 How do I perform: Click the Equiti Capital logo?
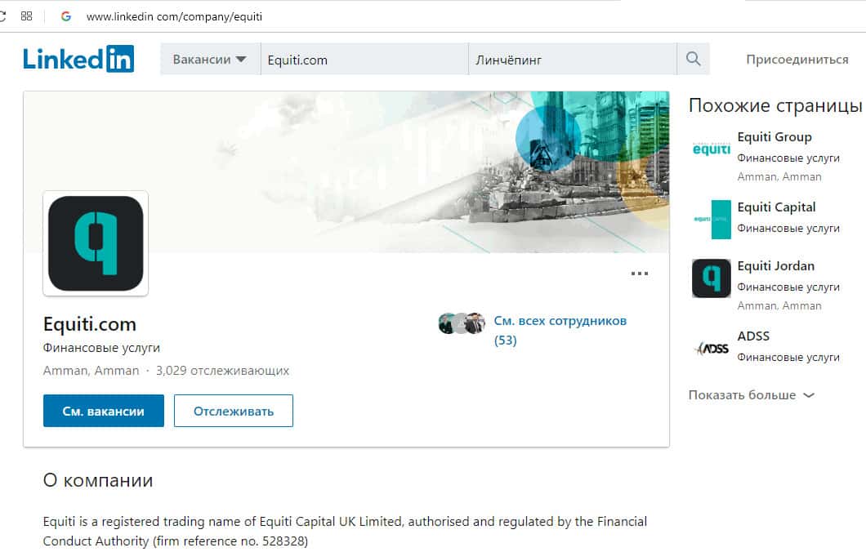pyautogui.click(x=712, y=219)
